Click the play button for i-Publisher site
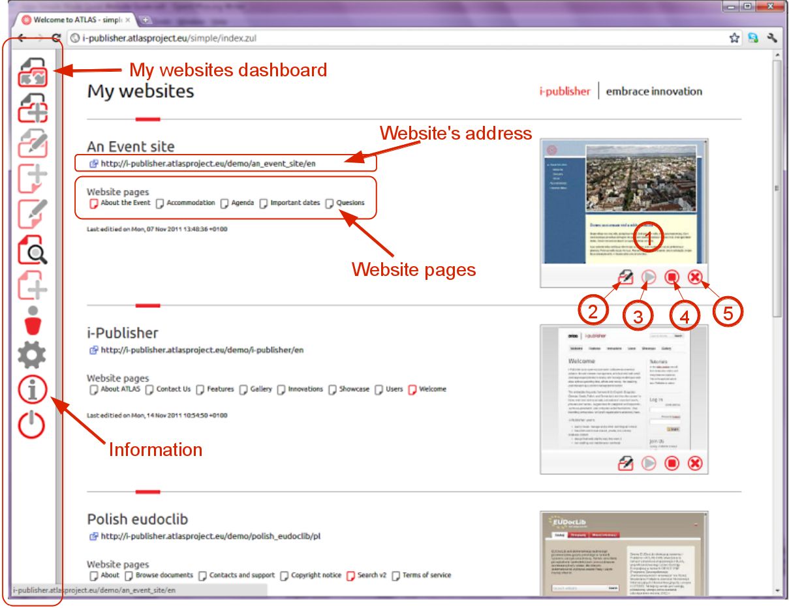789x608 pixels. [x=649, y=463]
